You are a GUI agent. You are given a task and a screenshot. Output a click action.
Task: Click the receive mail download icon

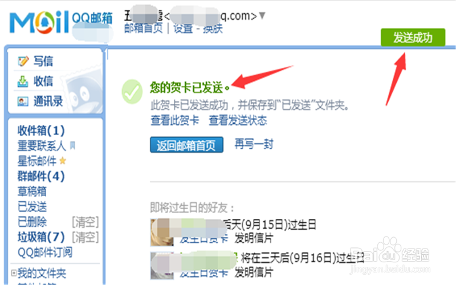23,82
